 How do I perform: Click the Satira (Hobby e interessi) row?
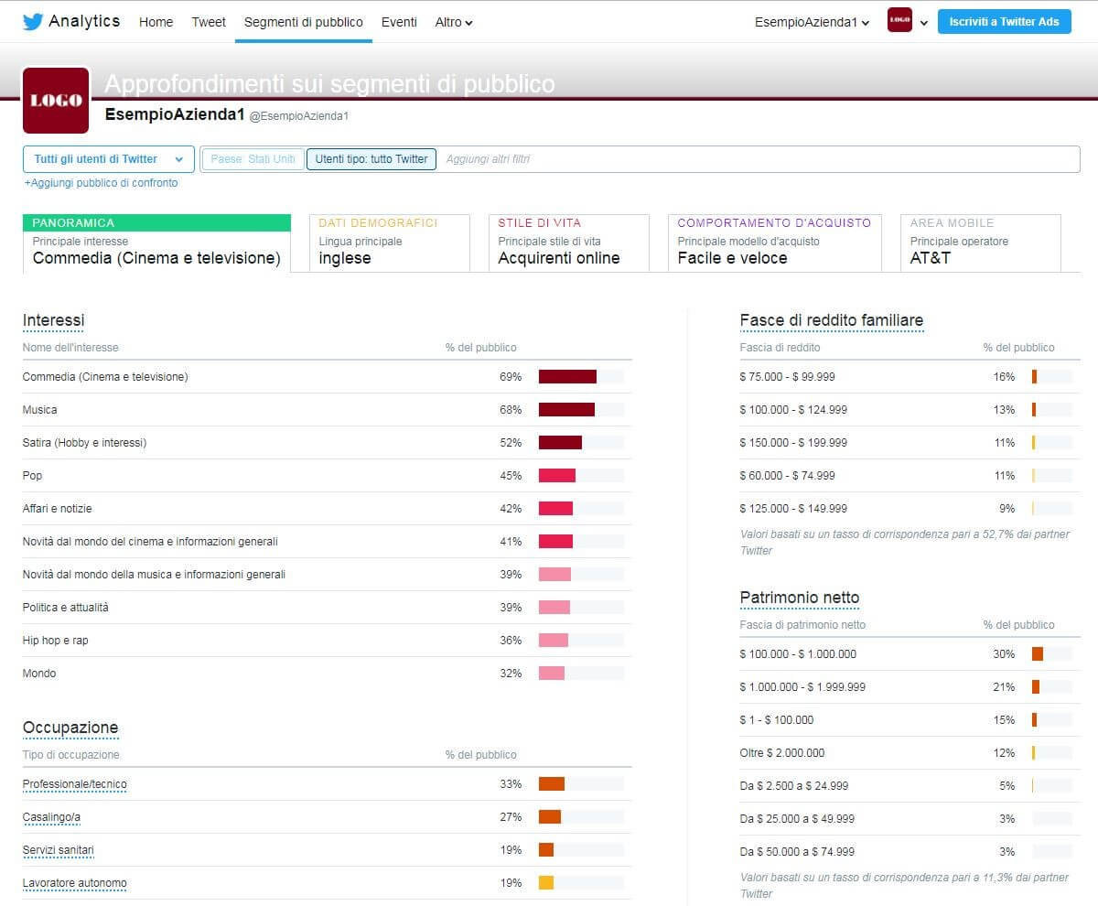point(327,443)
